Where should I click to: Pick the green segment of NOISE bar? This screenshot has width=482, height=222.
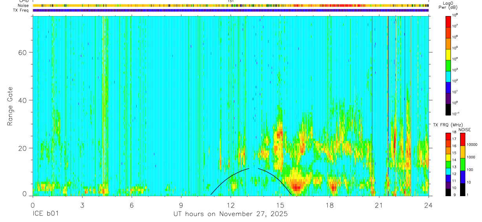(463, 164)
